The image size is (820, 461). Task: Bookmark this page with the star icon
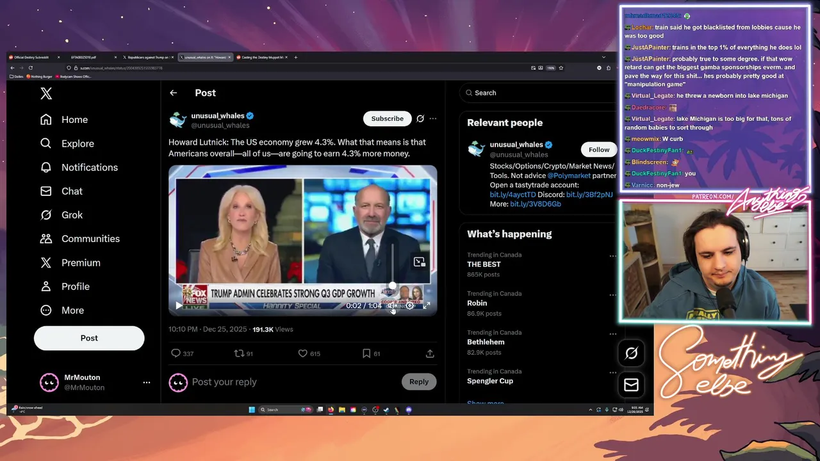(x=561, y=68)
